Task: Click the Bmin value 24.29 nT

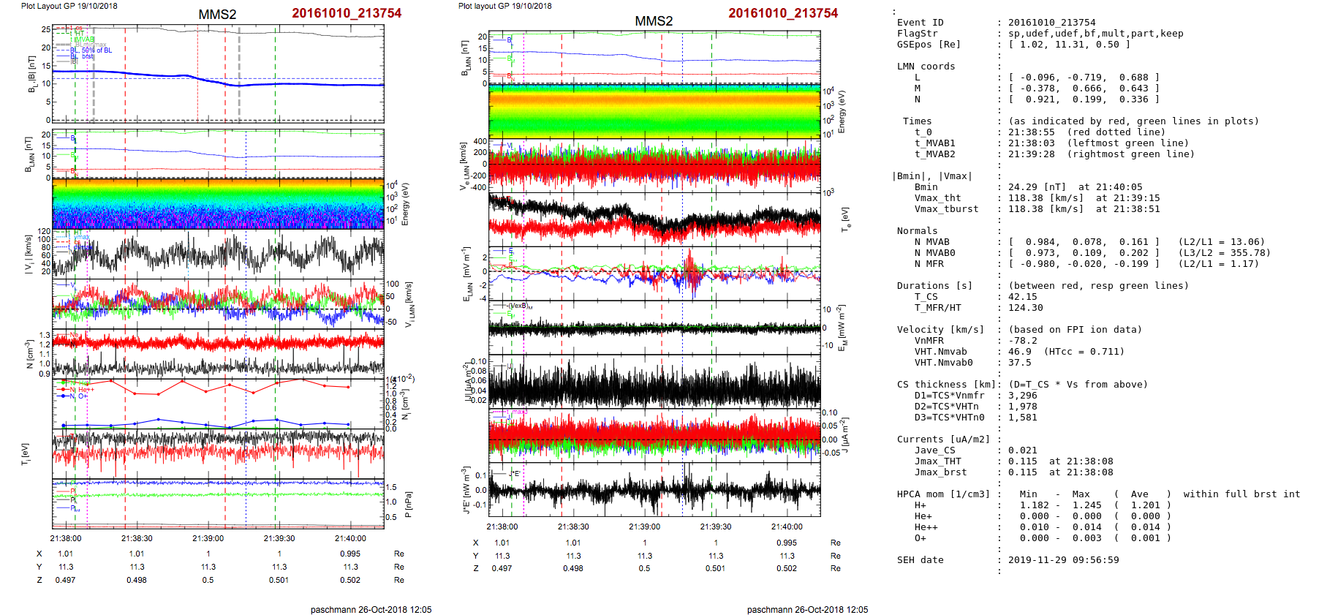Action: tap(1036, 187)
